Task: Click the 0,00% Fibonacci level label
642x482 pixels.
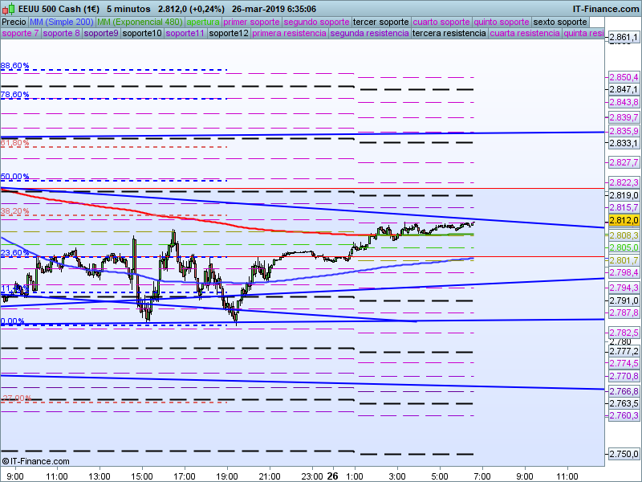Action: (x=12, y=321)
